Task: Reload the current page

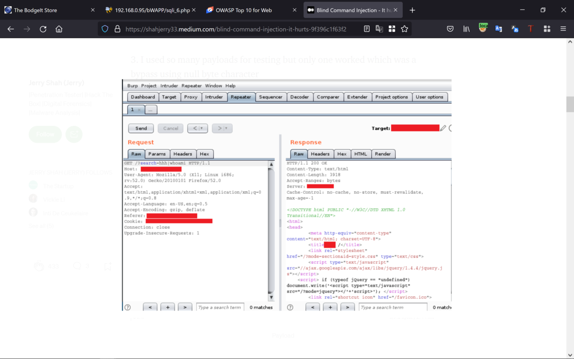Action: (43, 29)
